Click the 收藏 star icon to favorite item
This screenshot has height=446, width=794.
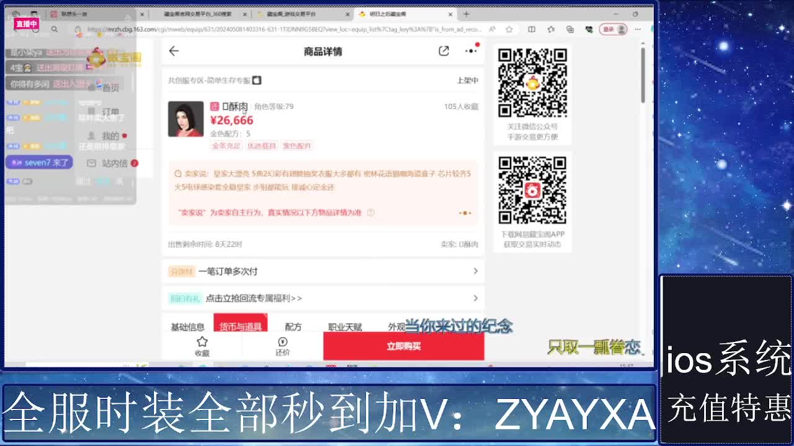202,341
